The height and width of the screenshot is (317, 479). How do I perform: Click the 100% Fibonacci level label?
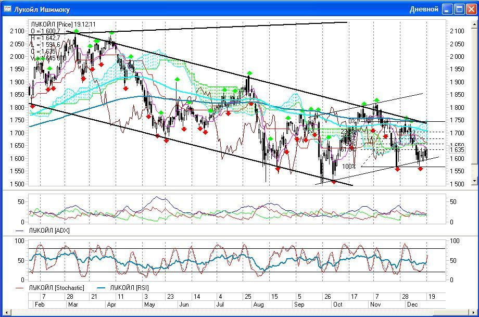pos(348,167)
